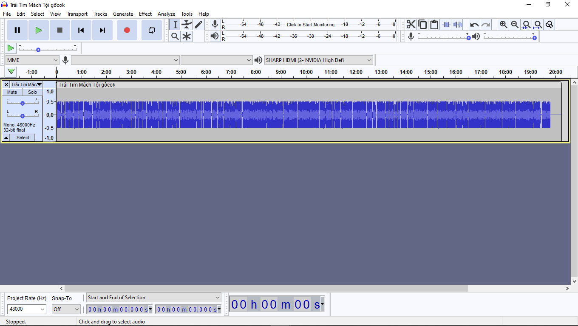578x326 pixels.
Task: Solo the Trái Tim track
Action: [x=32, y=92]
